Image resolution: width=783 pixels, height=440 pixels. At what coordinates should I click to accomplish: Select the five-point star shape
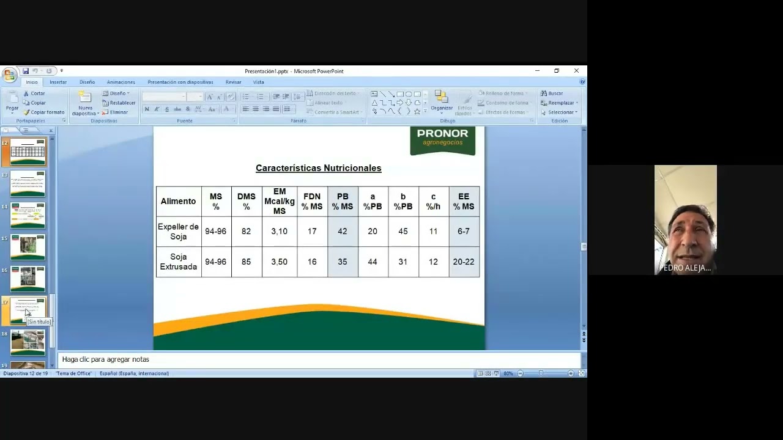pos(417,111)
